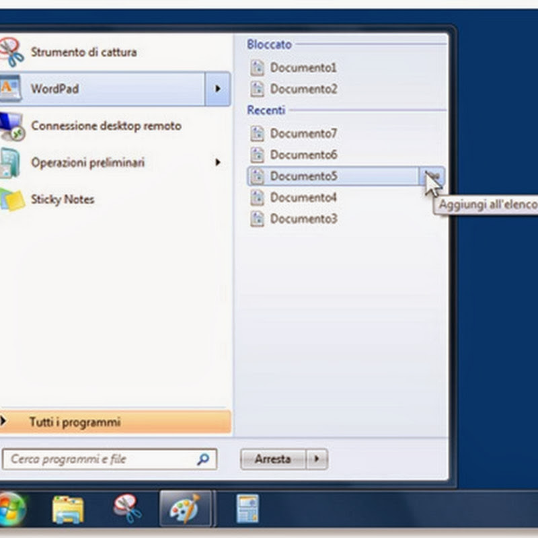This screenshot has height=538, width=538.
Task: Click the search magnifier icon
Action: click(203, 459)
